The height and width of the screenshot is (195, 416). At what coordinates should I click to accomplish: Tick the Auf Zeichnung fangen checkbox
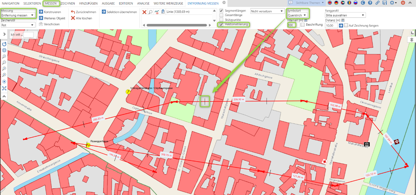click(x=346, y=25)
